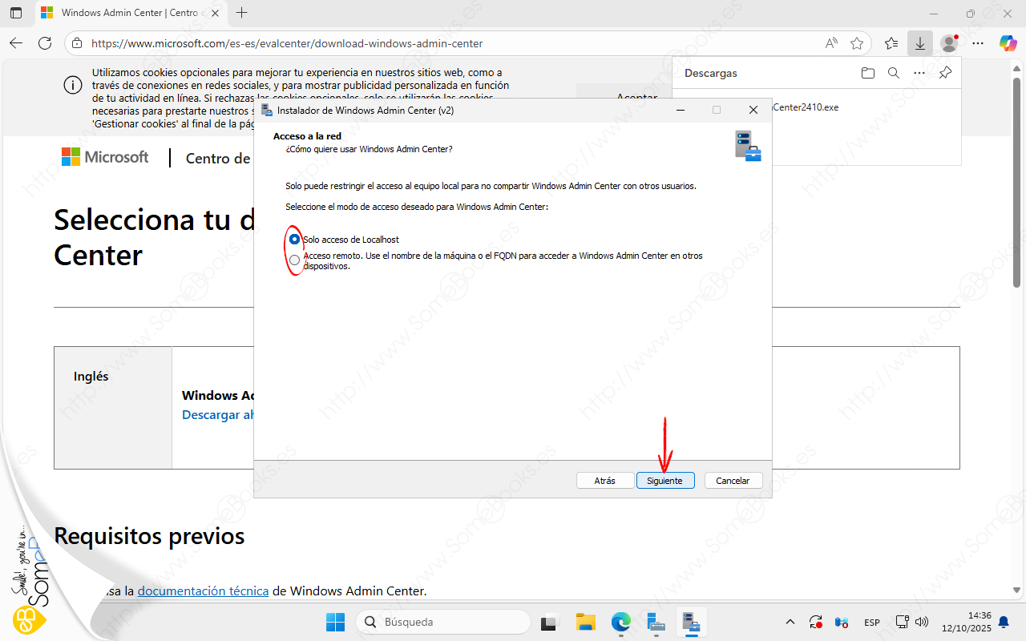Open downloads folder icon in Descargas panel

click(x=867, y=73)
